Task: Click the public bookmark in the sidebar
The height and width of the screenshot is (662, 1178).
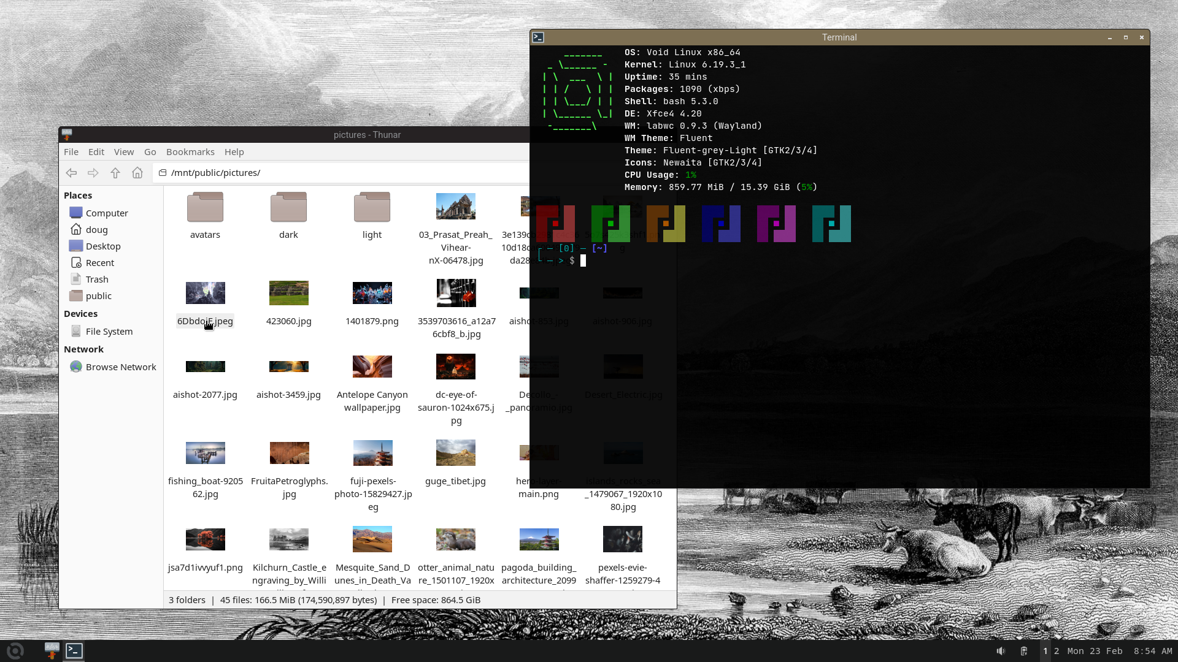Action: click(x=98, y=296)
